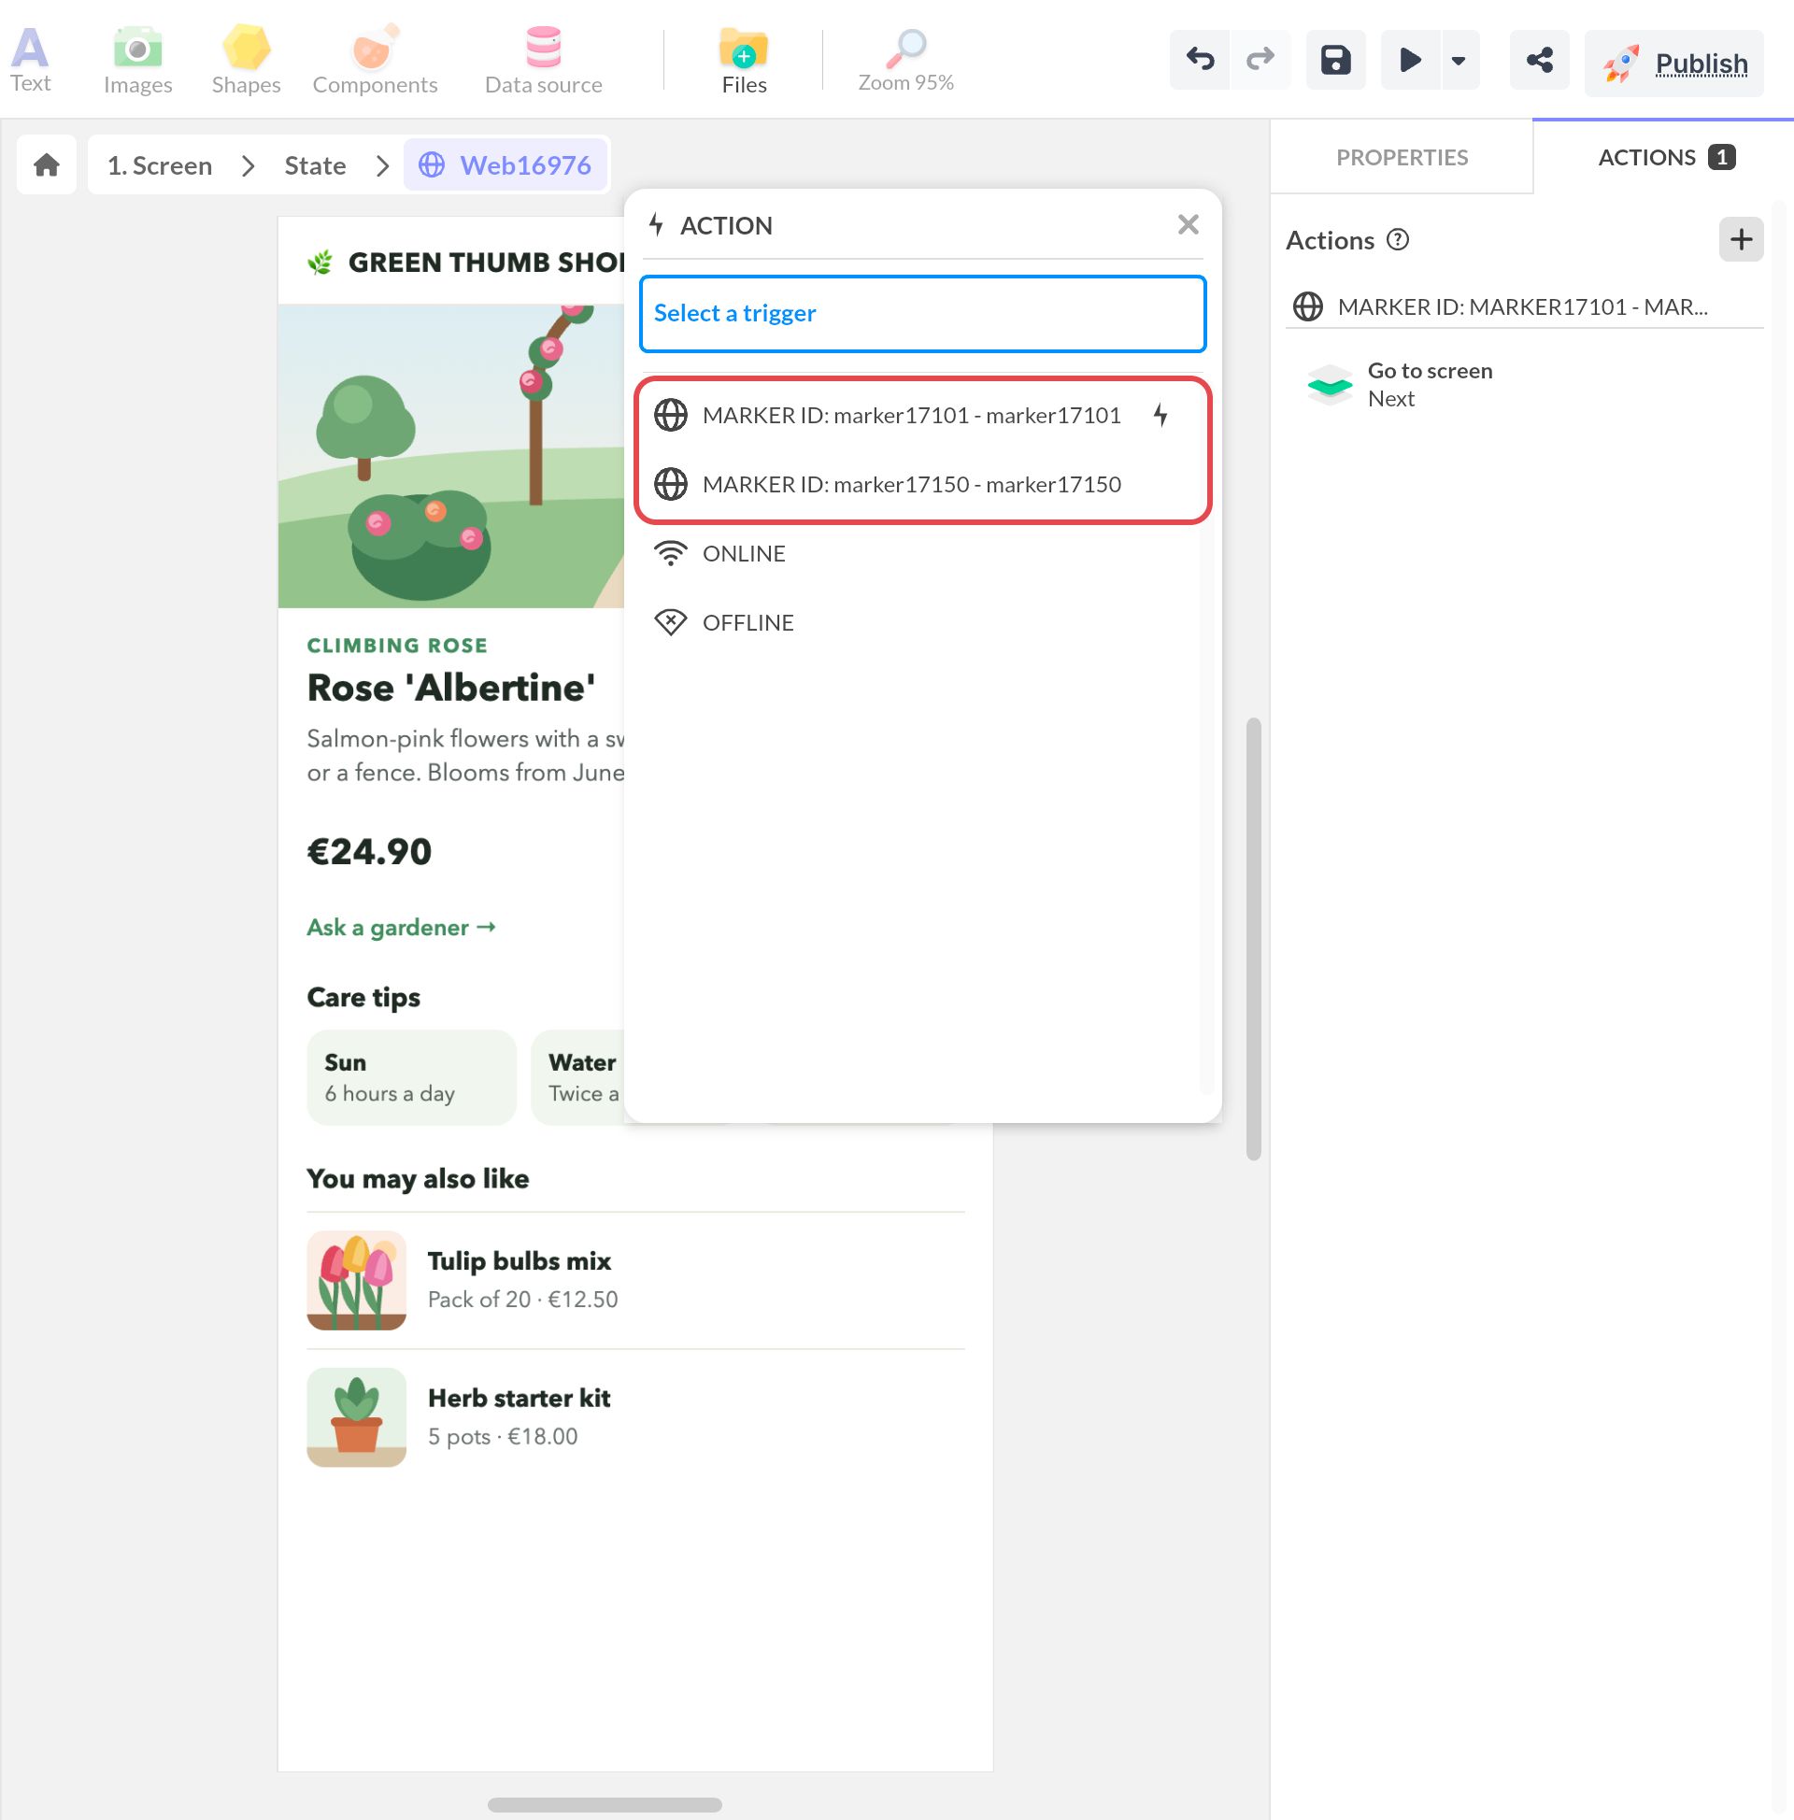Save the project with the floppy icon
1794x1820 pixels.
click(x=1335, y=61)
